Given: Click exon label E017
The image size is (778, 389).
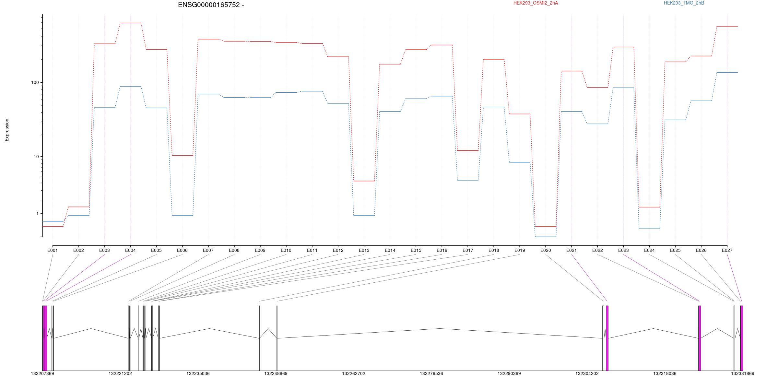Looking at the screenshot, I should (468, 250).
